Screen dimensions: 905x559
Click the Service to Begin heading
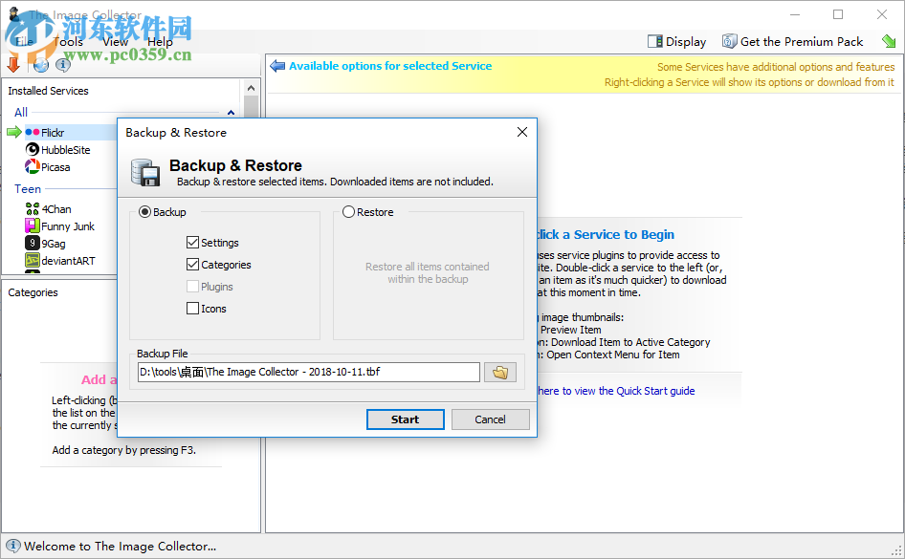(605, 234)
